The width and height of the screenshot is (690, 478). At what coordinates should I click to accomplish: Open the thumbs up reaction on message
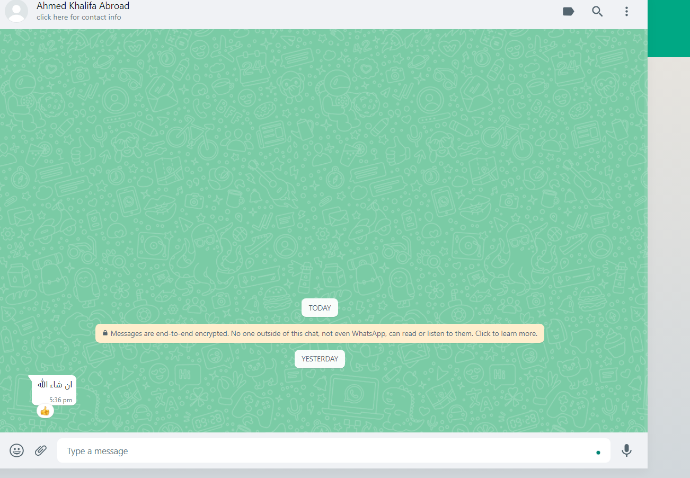45,411
